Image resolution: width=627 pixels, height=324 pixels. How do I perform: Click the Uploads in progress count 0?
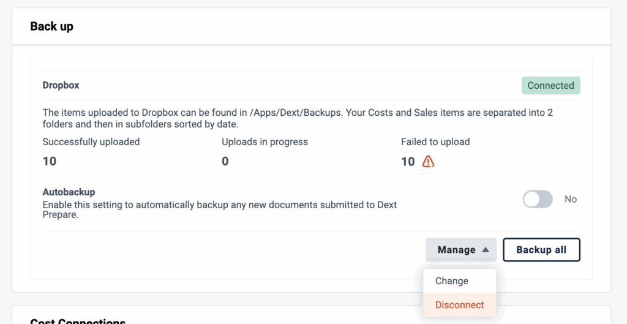225,162
